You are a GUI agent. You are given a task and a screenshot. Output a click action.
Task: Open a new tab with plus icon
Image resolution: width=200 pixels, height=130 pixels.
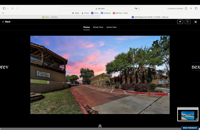pyautogui.click(x=191, y=8)
